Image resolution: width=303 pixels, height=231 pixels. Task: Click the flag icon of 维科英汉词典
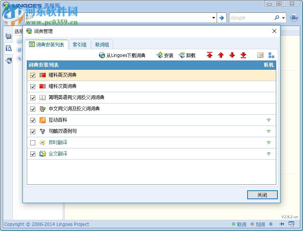(x=43, y=75)
